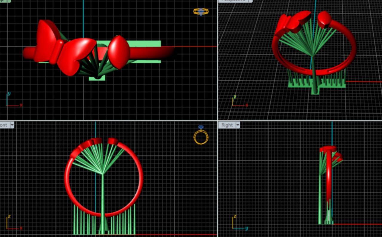Pick the red ring band in Front viewport

(140, 179)
